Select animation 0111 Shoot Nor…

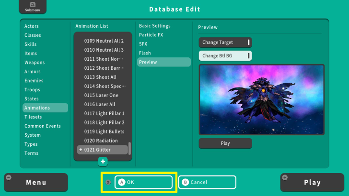tap(103, 59)
